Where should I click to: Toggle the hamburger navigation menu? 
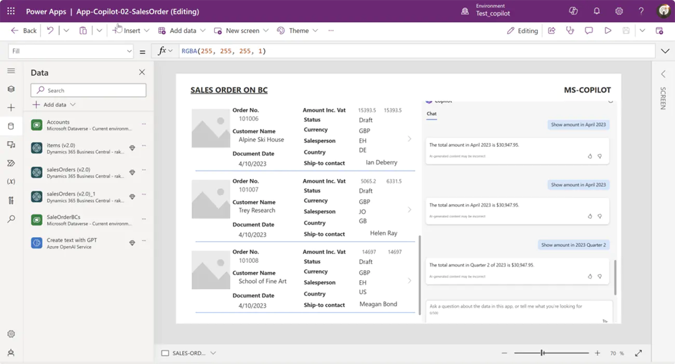click(x=11, y=71)
